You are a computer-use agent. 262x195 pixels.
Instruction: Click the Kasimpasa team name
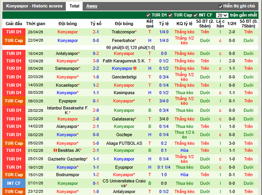[x=124, y=93]
